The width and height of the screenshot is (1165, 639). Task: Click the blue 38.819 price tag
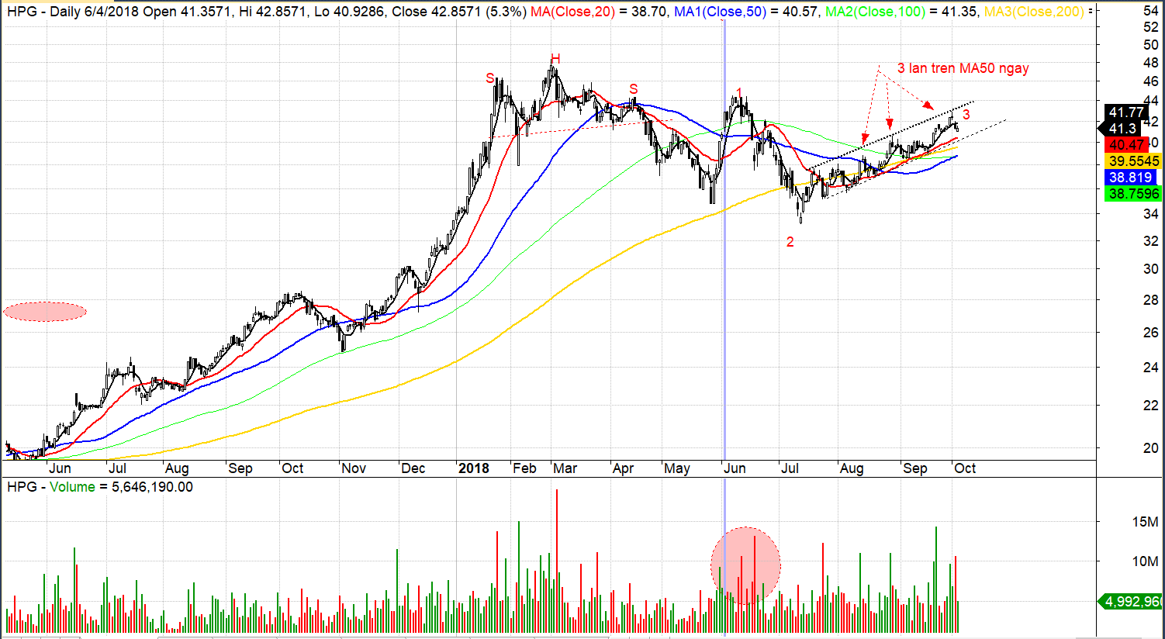click(1130, 178)
